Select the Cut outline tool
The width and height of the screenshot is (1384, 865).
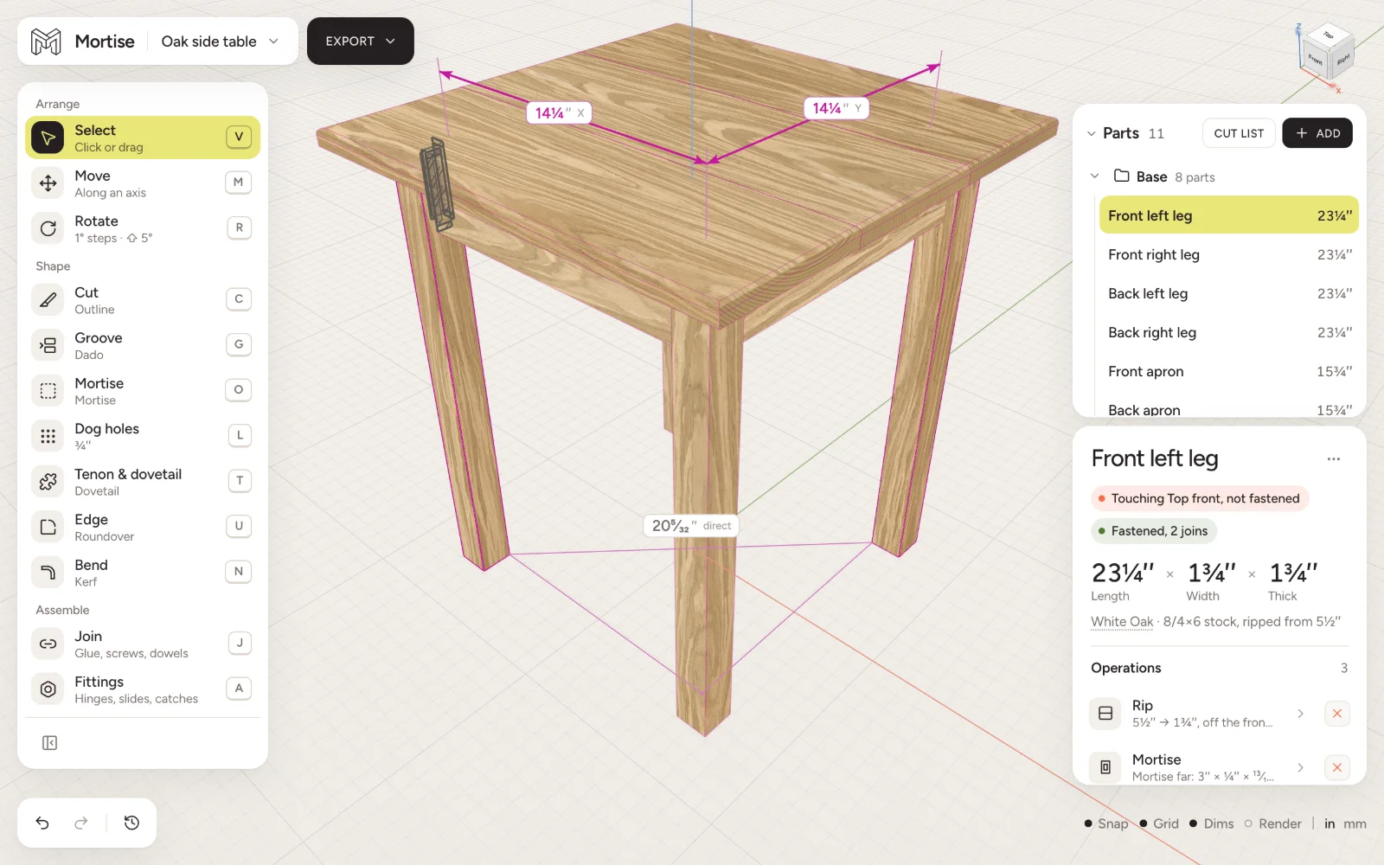click(x=143, y=300)
